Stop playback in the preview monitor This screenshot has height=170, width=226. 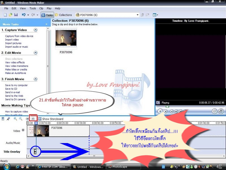166,111
